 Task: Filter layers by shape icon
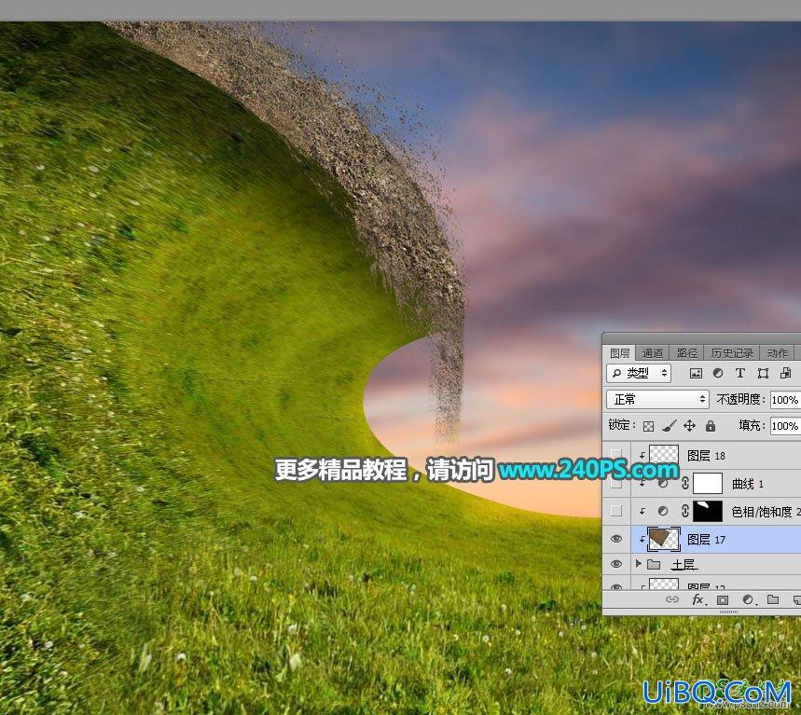pos(763,373)
